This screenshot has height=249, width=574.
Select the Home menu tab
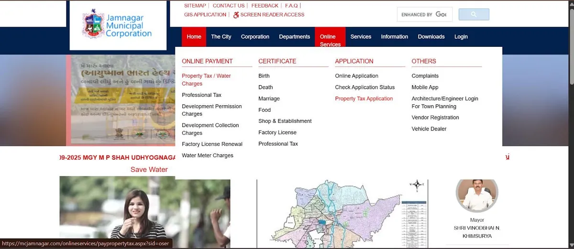(x=194, y=37)
